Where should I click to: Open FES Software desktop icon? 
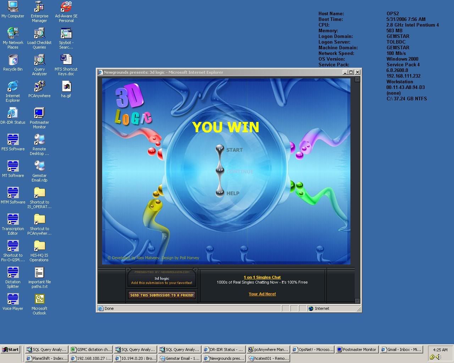tap(13, 143)
